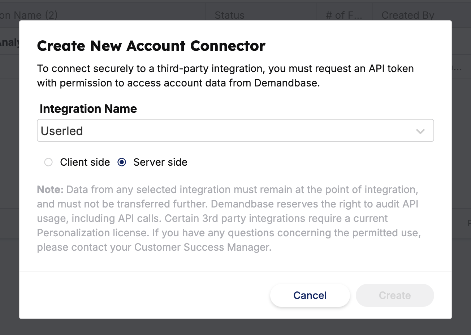This screenshot has width=471, height=335.
Task: Click the Integration Name dropdown chevron arrow
Action: coord(420,131)
